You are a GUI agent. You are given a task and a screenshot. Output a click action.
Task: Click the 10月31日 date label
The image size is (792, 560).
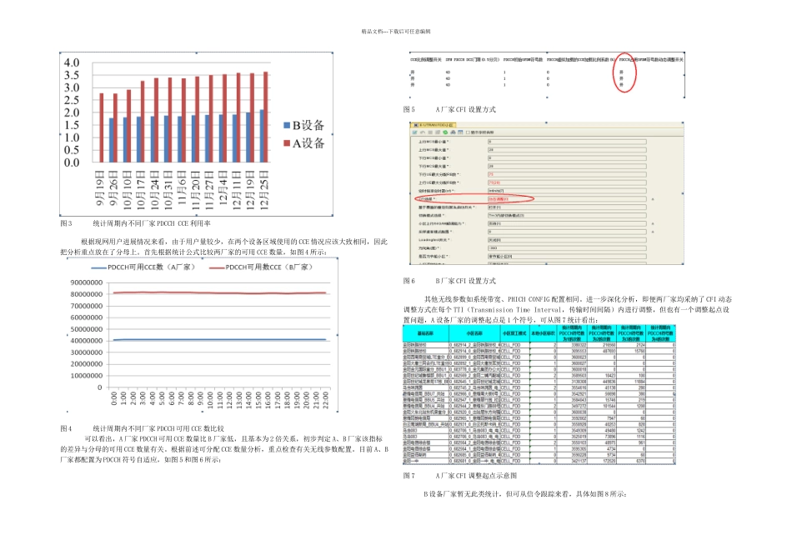168,190
